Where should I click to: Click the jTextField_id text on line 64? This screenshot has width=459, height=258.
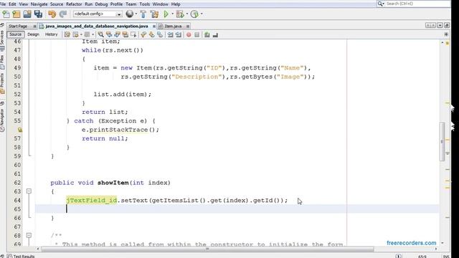click(92, 200)
